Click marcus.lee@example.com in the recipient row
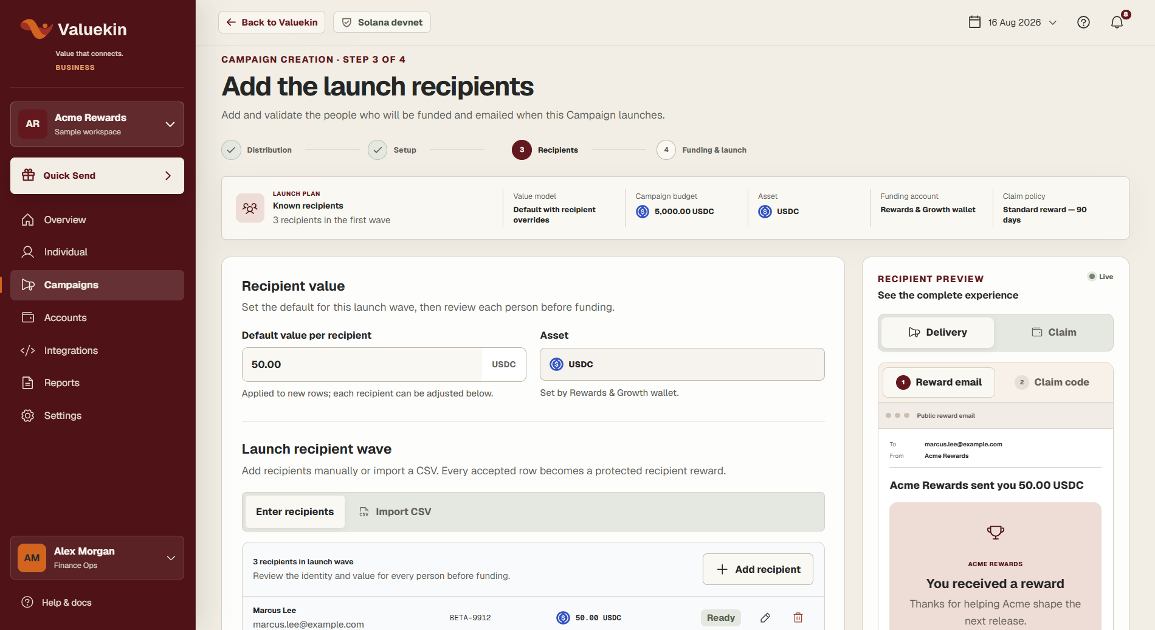1155x630 pixels. tap(308, 625)
